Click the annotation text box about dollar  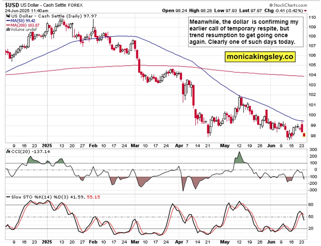click(x=246, y=32)
